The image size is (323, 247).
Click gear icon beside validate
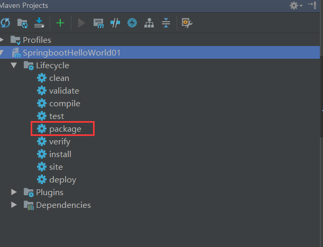(x=42, y=91)
